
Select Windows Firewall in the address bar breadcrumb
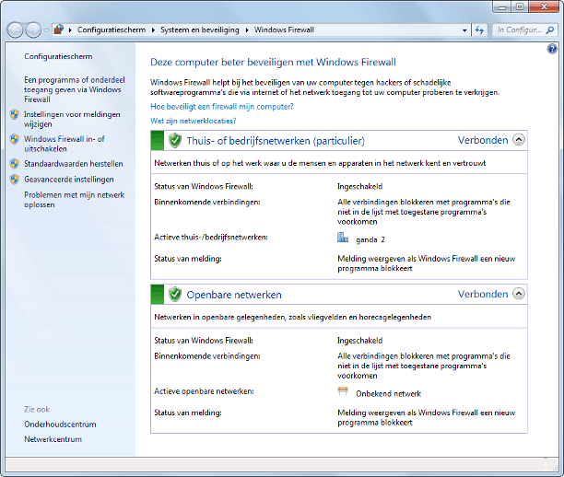pyautogui.click(x=284, y=29)
